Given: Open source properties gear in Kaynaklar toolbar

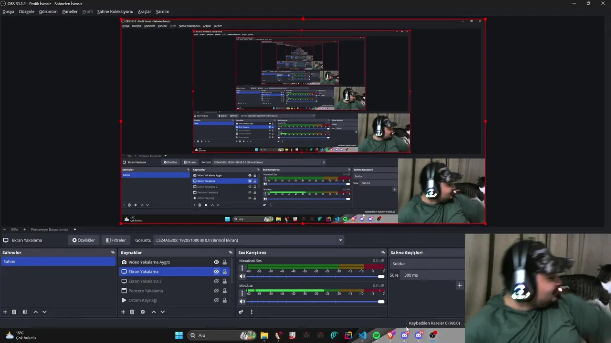Looking at the screenshot, I should (143, 312).
